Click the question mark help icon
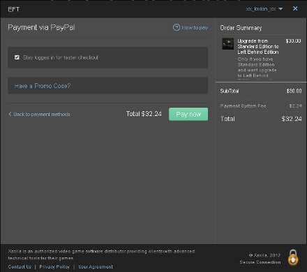307x272 pixels. (x=177, y=27)
